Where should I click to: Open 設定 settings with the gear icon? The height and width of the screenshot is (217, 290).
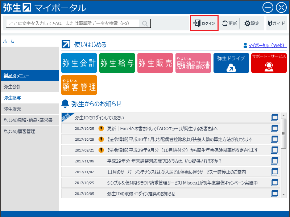(x=252, y=23)
